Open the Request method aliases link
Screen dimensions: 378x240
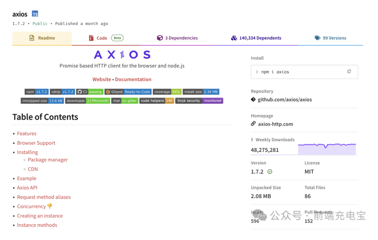coord(44,197)
